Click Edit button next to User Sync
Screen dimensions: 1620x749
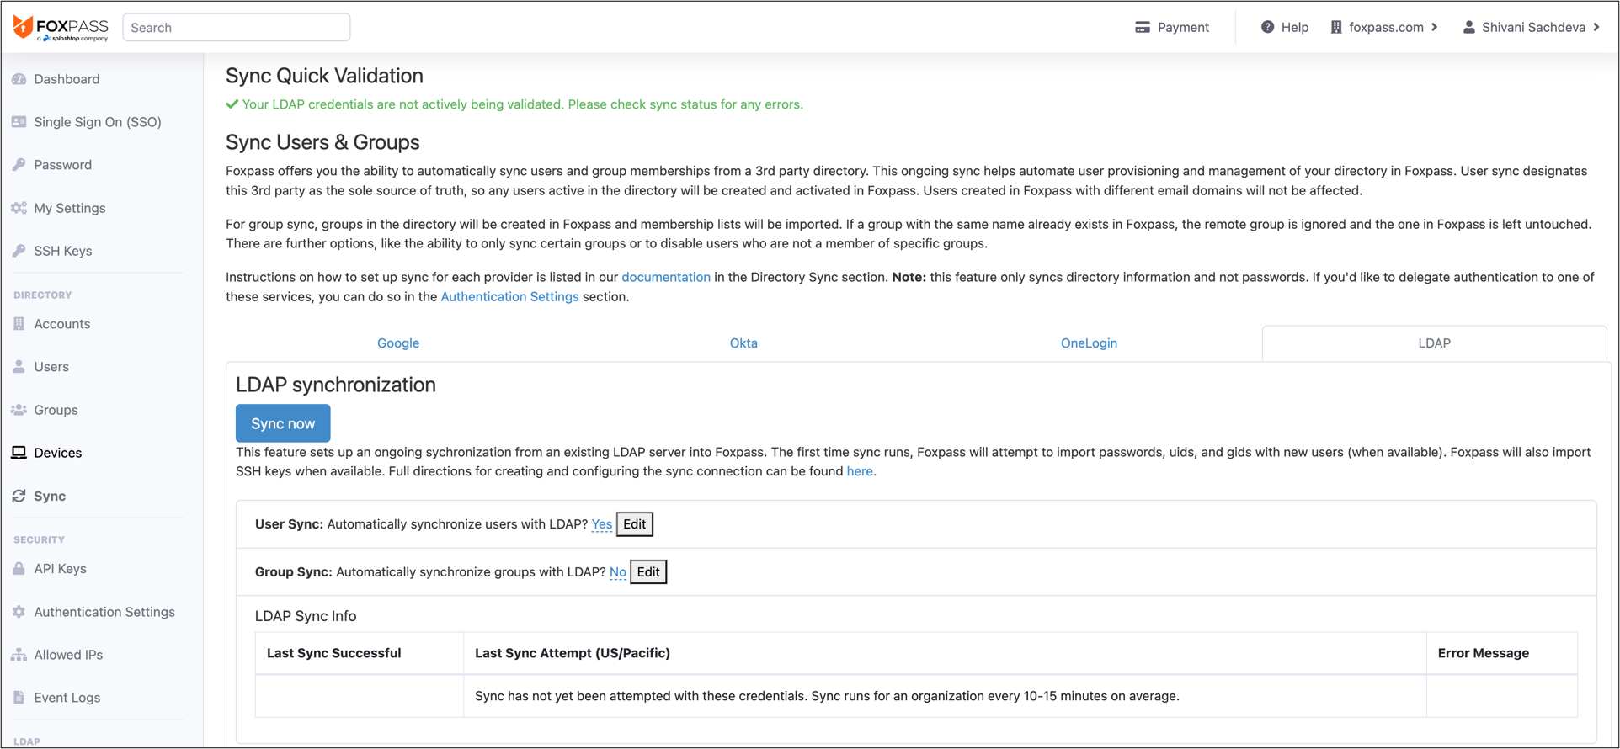pos(634,524)
